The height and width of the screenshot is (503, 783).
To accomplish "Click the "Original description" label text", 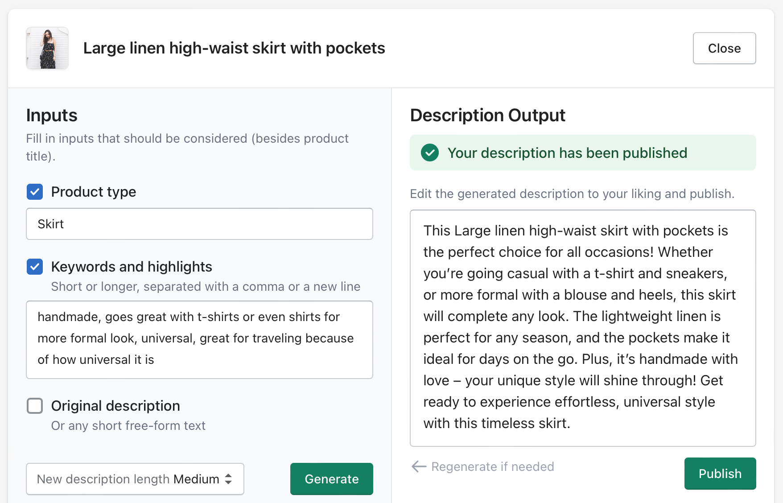I will click(x=115, y=406).
